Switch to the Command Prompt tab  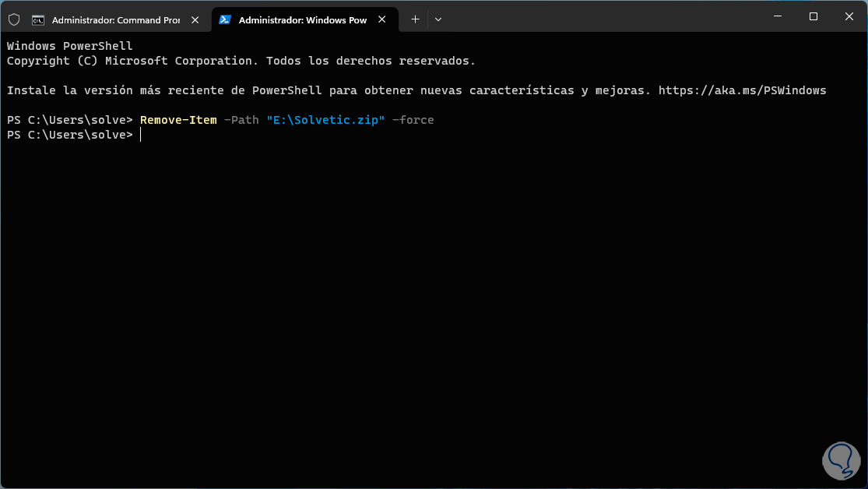click(x=115, y=20)
